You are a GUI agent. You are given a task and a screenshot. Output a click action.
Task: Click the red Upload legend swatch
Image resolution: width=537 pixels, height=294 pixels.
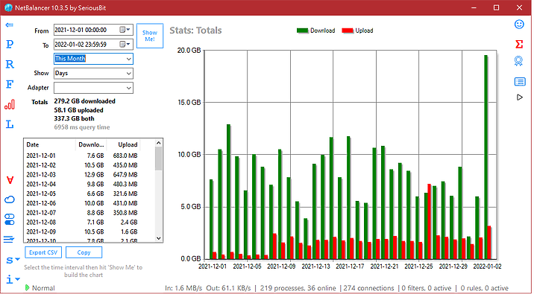pos(348,31)
